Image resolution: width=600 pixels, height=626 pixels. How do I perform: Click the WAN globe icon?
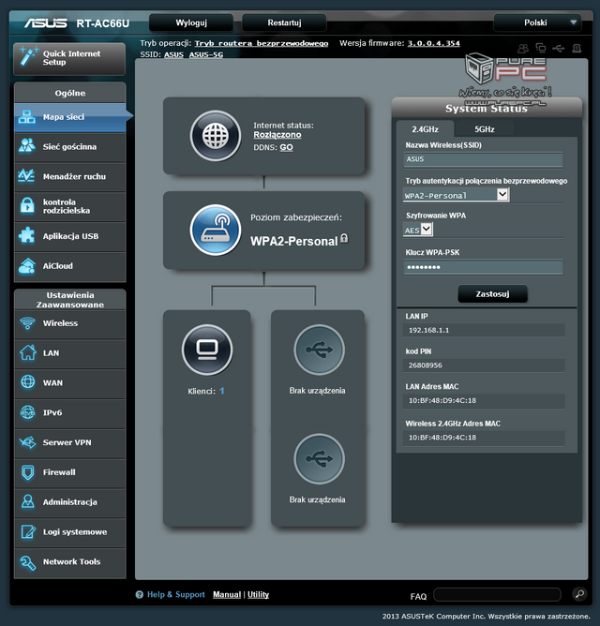[27, 382]
